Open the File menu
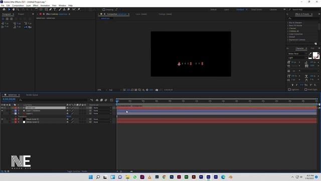Image resolution: width=321 pixels, height=181 pixels. coord(3,6)
